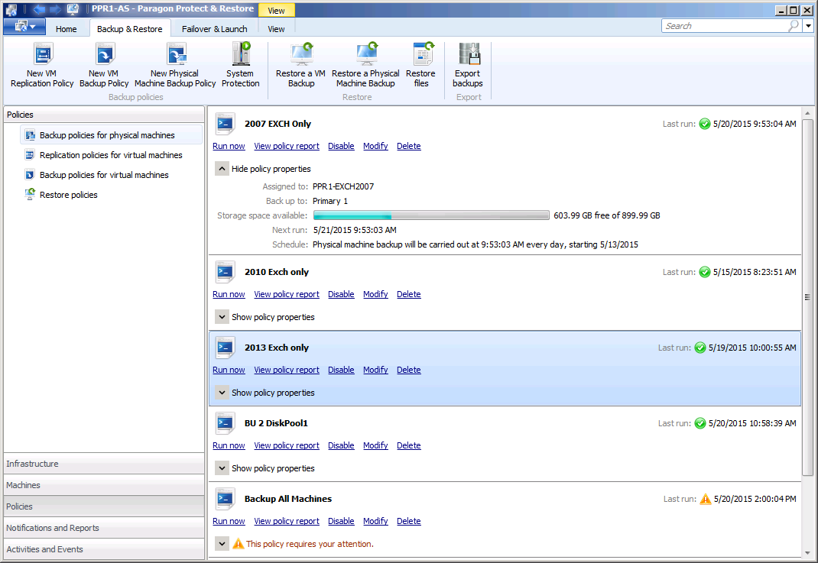Click the 2007 EXCH Only policy icon
The image size is (818, 563).
click(226, 124)
